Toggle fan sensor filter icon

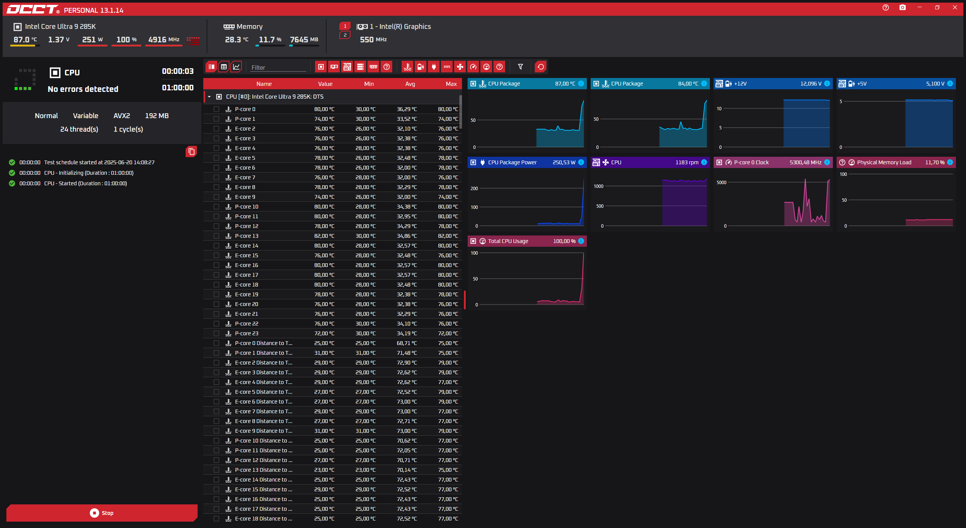click(460, 67)
